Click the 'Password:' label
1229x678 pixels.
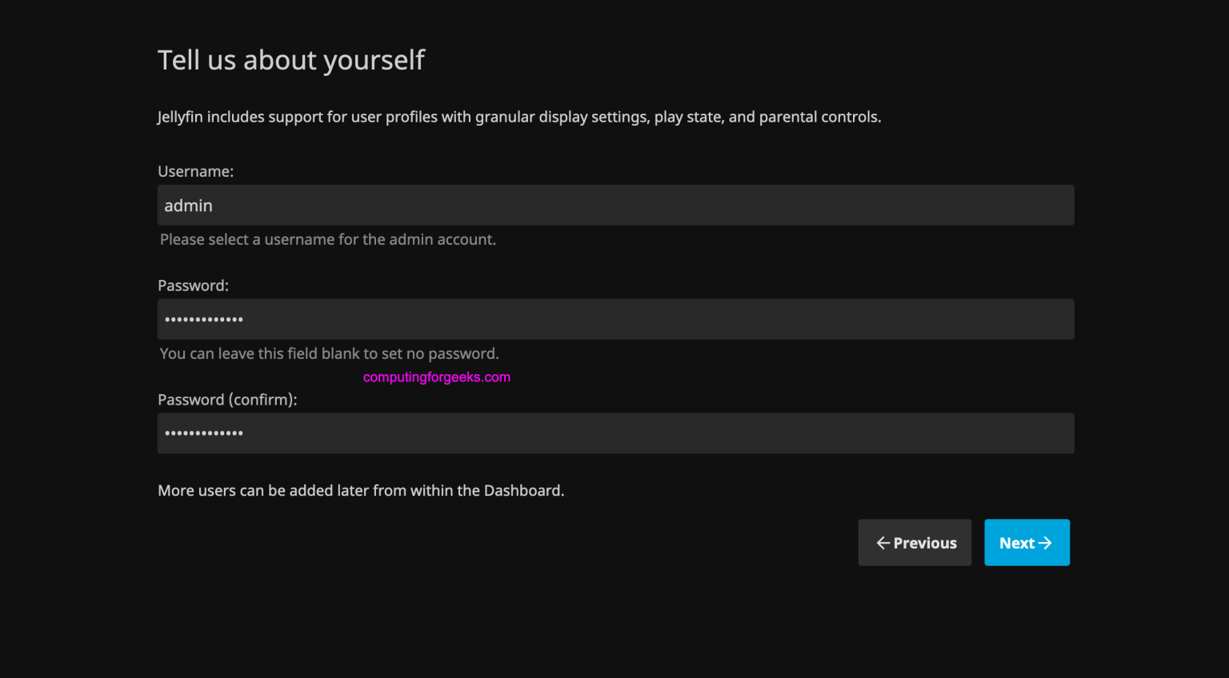pyautogui.click(x=194, y=285)
